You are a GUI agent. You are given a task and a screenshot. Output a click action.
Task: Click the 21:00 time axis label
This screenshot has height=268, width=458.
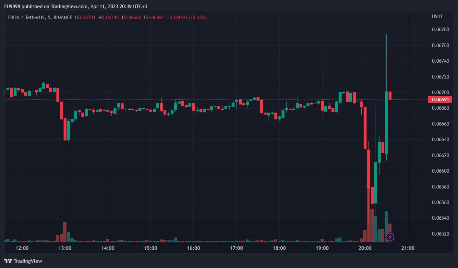coord(408,248)
